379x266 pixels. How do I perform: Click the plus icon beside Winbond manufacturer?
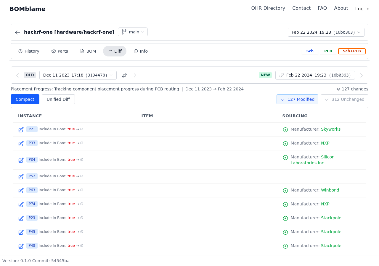tap(285, 191)
